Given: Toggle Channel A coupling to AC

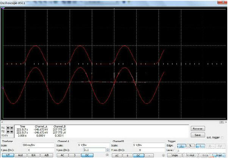Looking at the screenshot, I should [x=62, y=155].
